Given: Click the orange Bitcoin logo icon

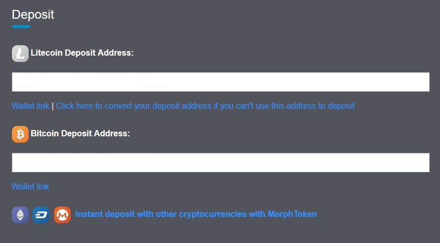Looking at the screenshot, I should pyautogui.click(x=20, y=134).
